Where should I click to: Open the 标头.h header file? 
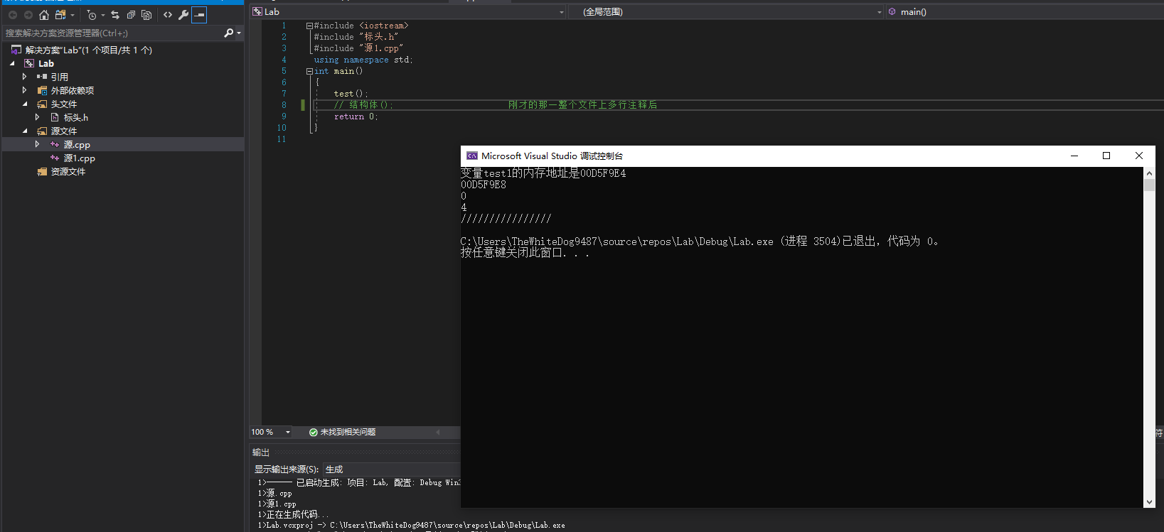76,117
